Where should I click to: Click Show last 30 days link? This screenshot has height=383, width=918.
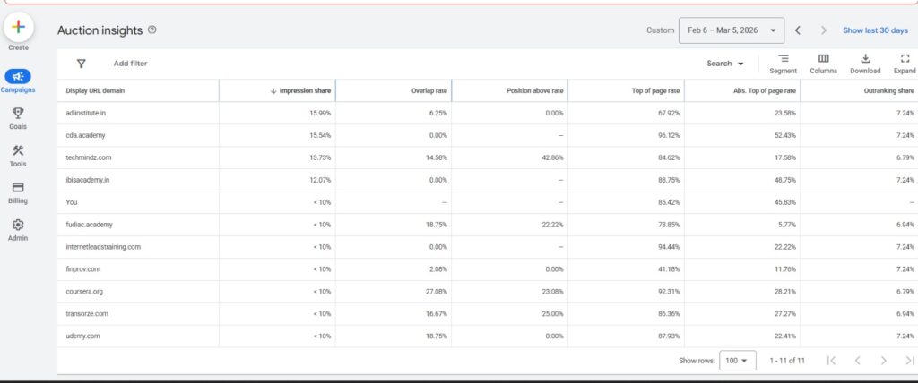pyautogui.click(x=875, y=30)
